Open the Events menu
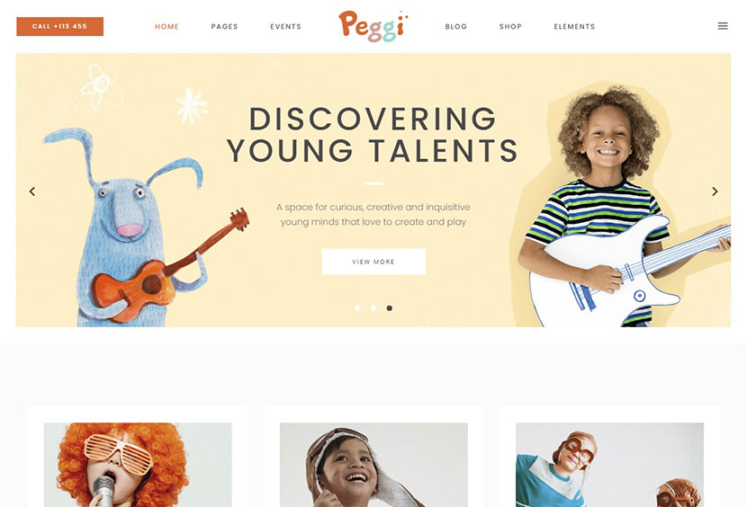The height and width of the screenshot is (507, 747). [286, 27]
